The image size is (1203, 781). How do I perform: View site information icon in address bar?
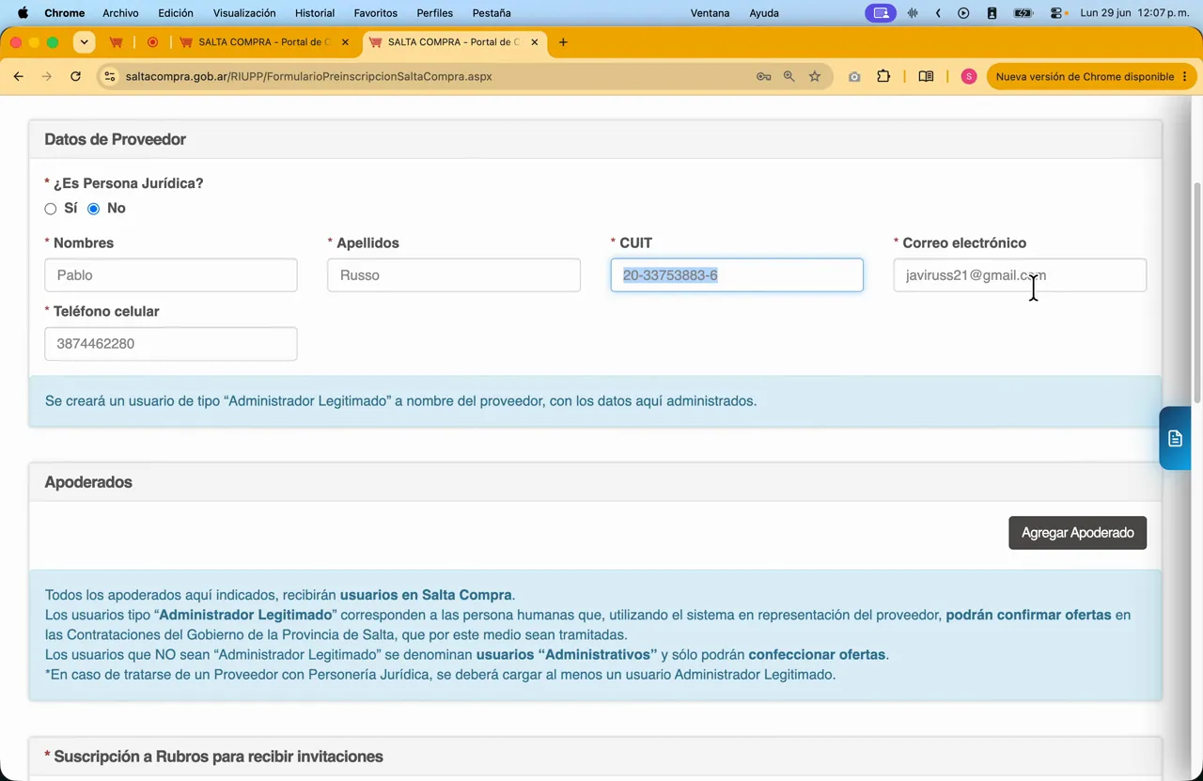tap(109, 76)
